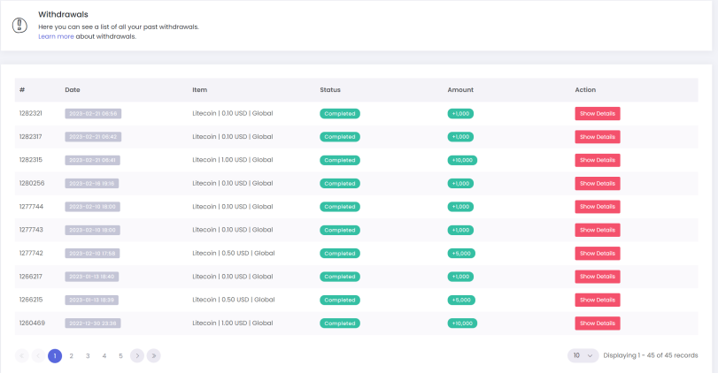Click withdrawal ID 1277742
This screenshot has height=373, width=718.
pos(31,254)
